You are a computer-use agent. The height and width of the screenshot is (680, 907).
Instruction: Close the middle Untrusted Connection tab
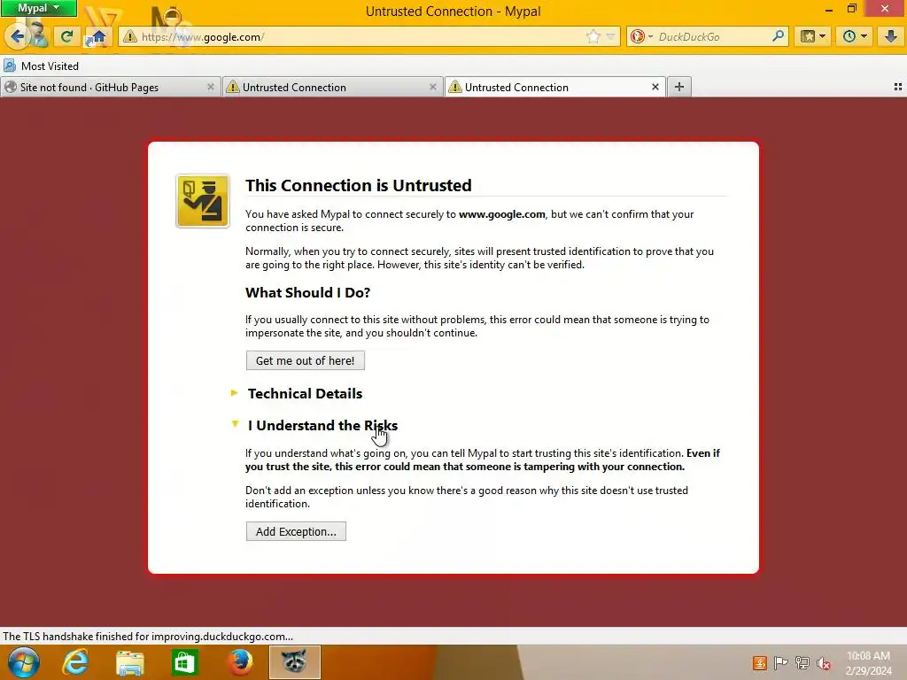432,87
